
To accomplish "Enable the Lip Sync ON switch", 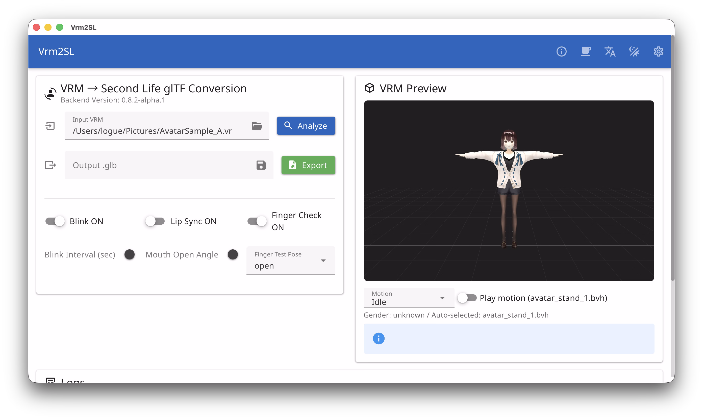I will (155, 221).
